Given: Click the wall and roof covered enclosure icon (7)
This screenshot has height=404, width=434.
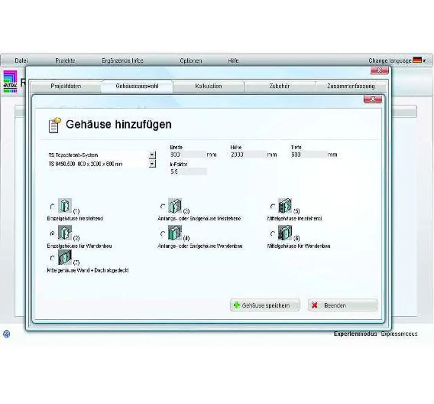Looking at the screenshot, I should pos(64,257).
